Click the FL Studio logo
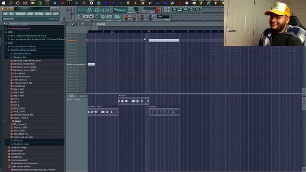This screenshot has width=306, height=172. pyautogui.click(x=8, y=9)
